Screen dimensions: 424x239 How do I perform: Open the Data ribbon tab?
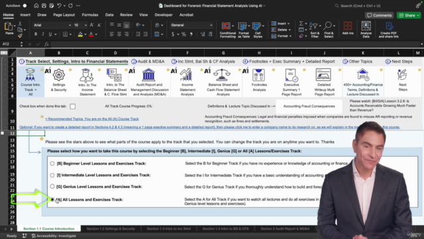tap(109, 15)
